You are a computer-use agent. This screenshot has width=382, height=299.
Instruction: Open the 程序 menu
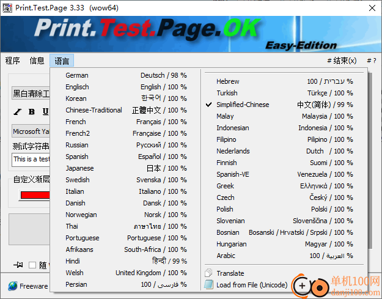coord(13,61)
